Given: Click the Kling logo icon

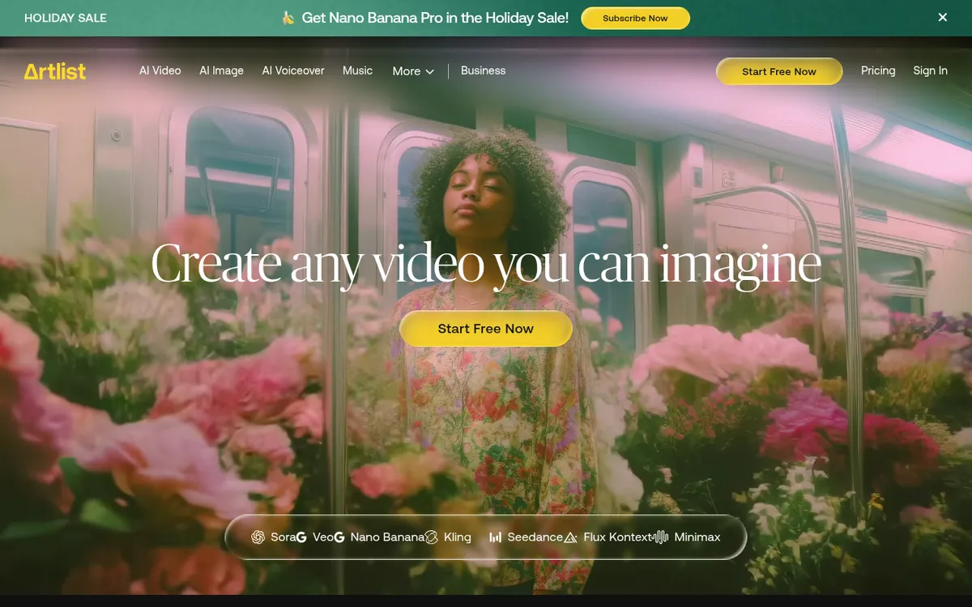Looking at the screenshot, I should click(x=431, y=537).
